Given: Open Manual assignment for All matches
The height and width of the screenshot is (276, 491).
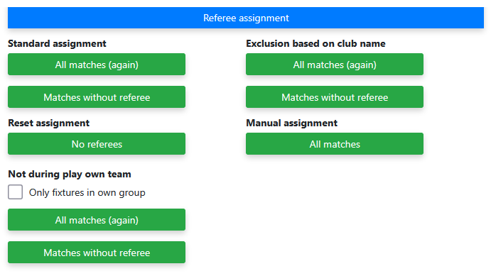Looking at the screenshot, I should (x=335, y=144).
